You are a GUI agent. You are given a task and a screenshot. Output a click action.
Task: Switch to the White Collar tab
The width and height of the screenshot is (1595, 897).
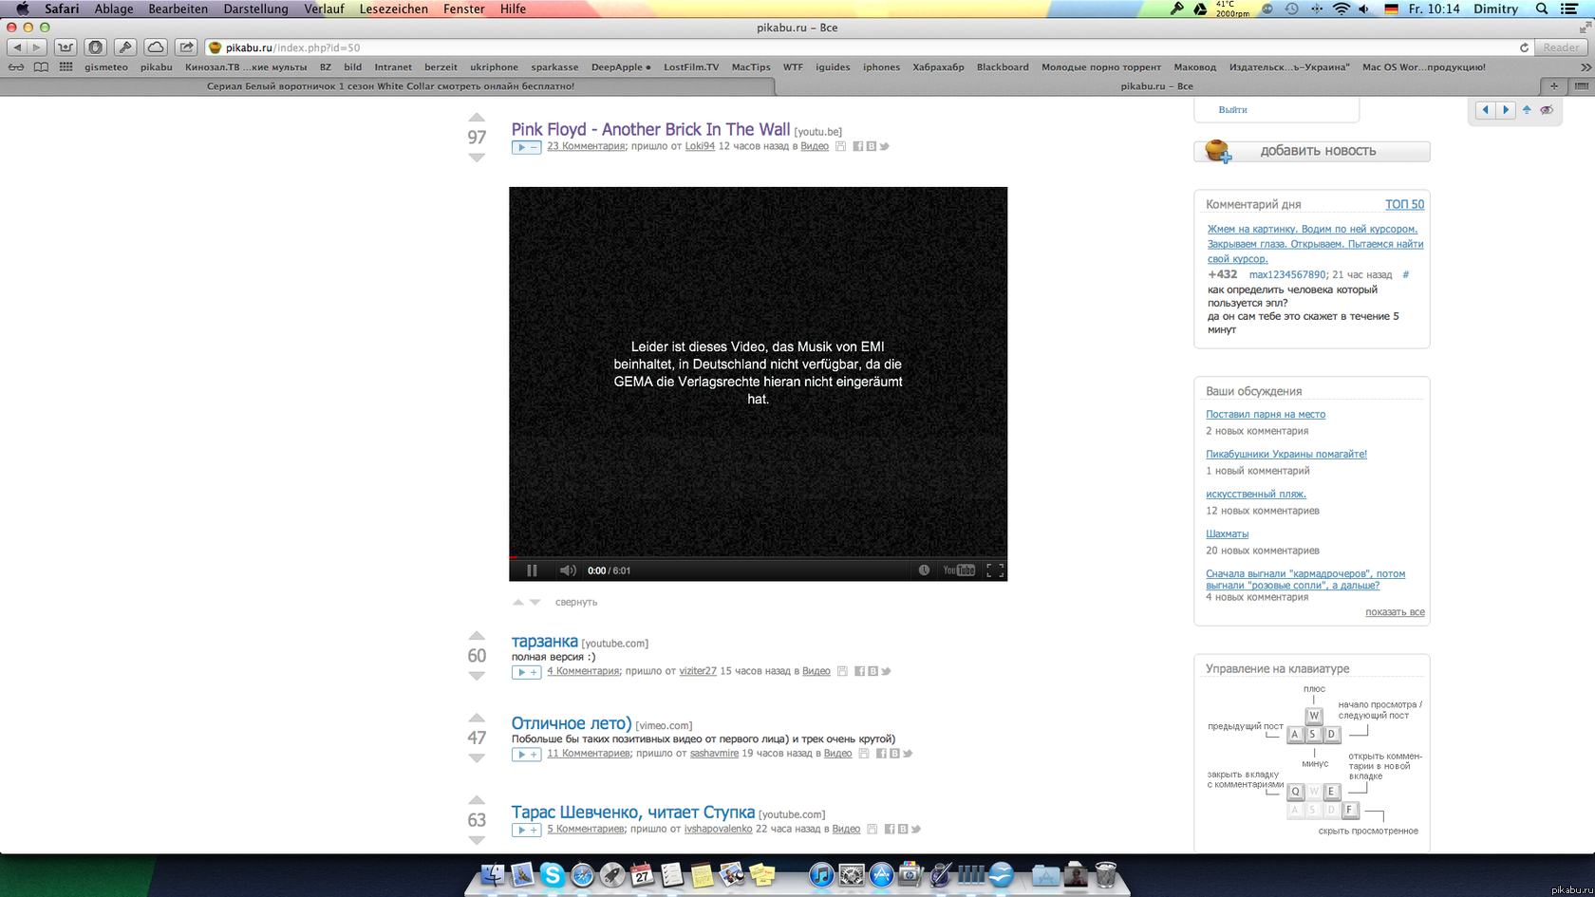tap(390, 86)
